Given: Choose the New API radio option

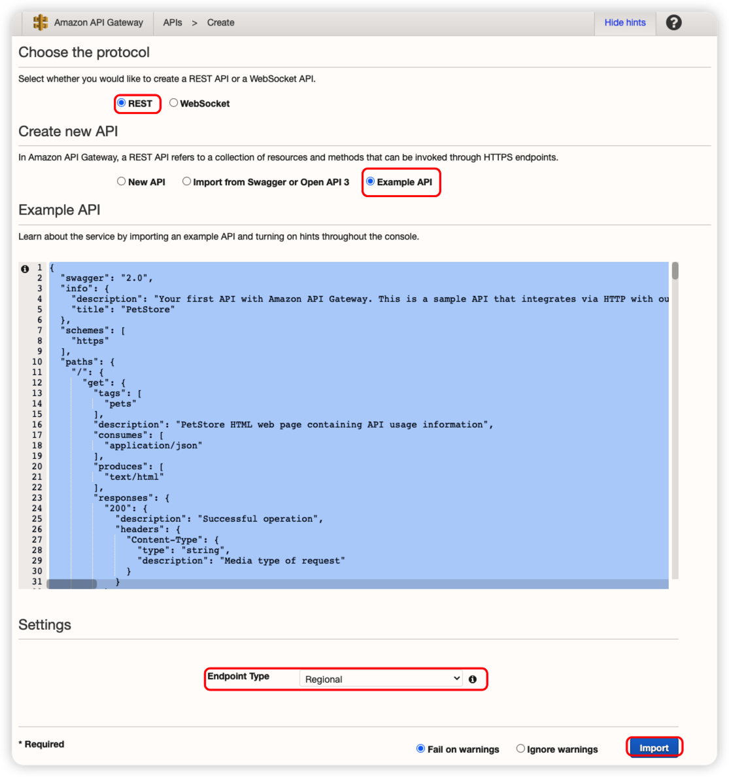Looking at the screenshot, I should click(x=122, y=181).
